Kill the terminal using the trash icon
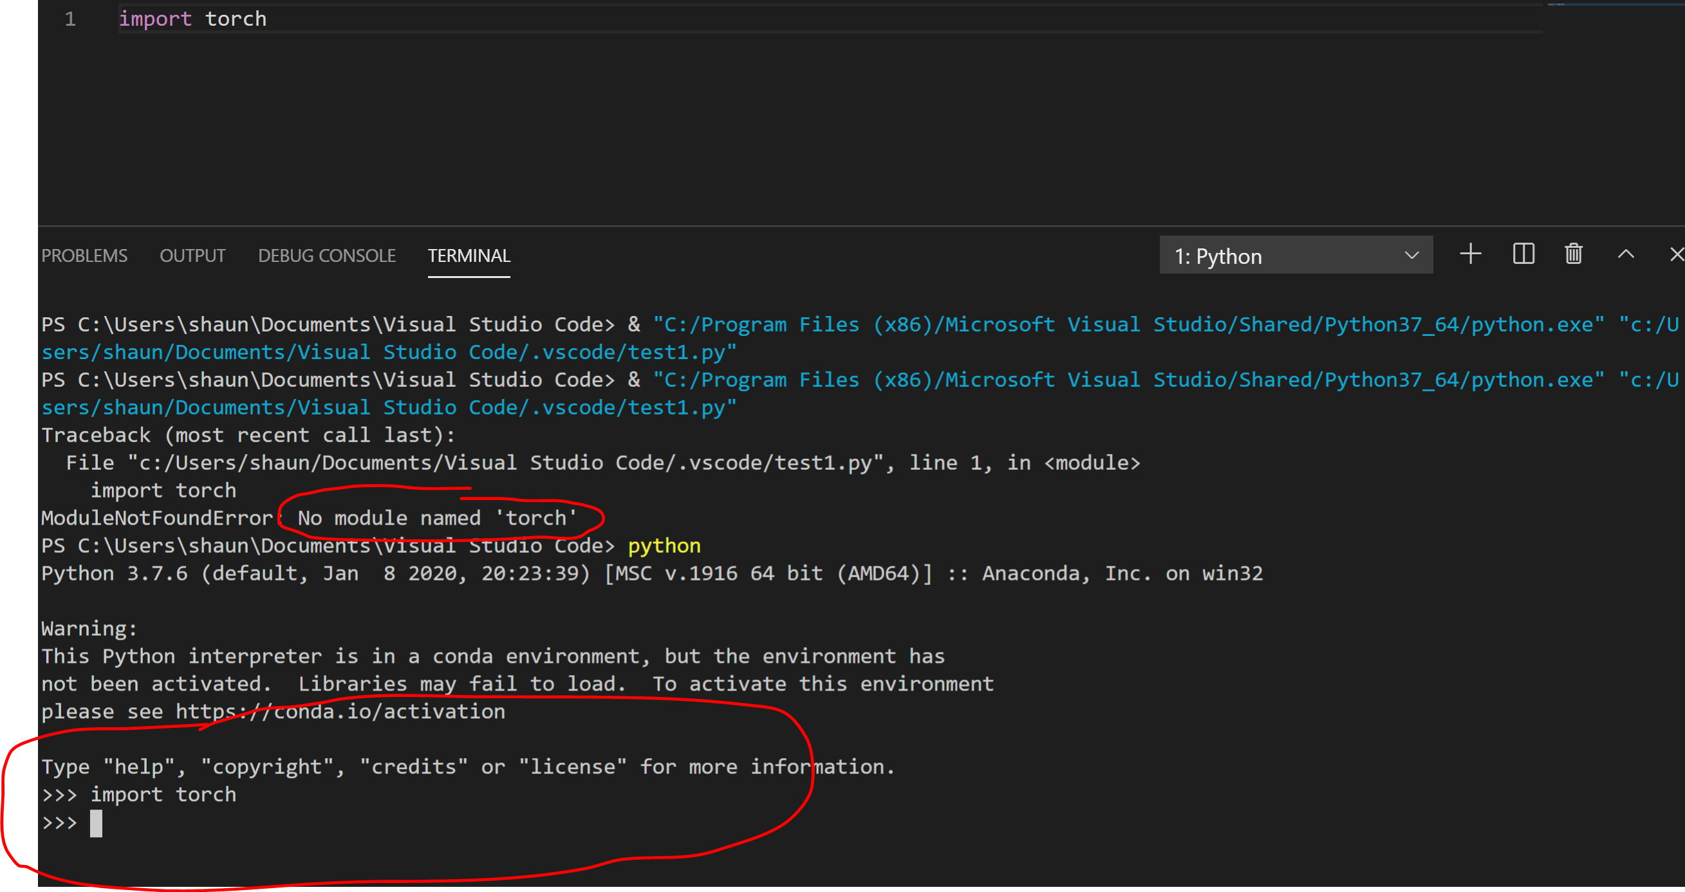 tap(1573, 254)
